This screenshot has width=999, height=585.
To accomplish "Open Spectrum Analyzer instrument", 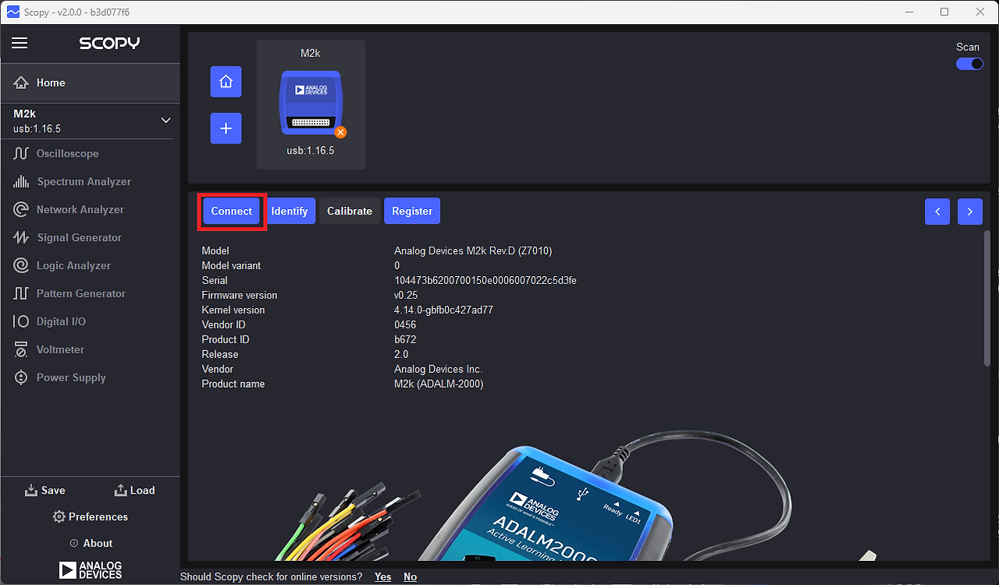I will [91, 182].
